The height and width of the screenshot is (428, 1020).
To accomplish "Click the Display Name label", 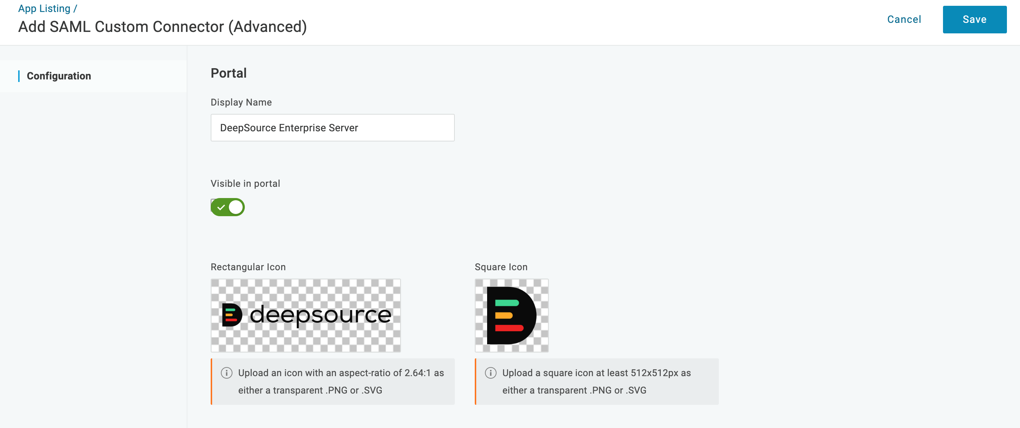I will [241, 102].
